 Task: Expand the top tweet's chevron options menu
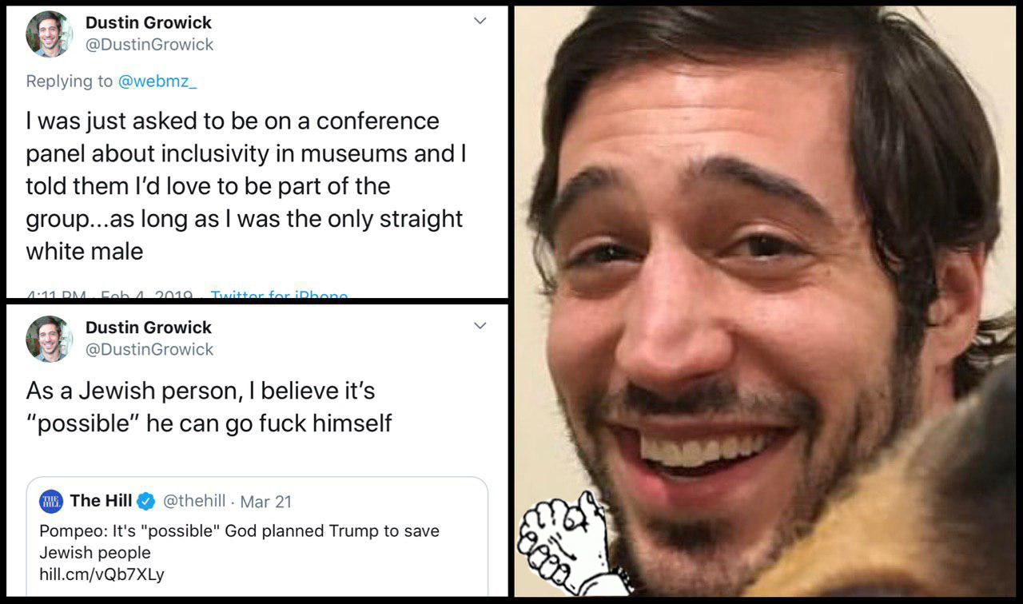click(480, 21)
